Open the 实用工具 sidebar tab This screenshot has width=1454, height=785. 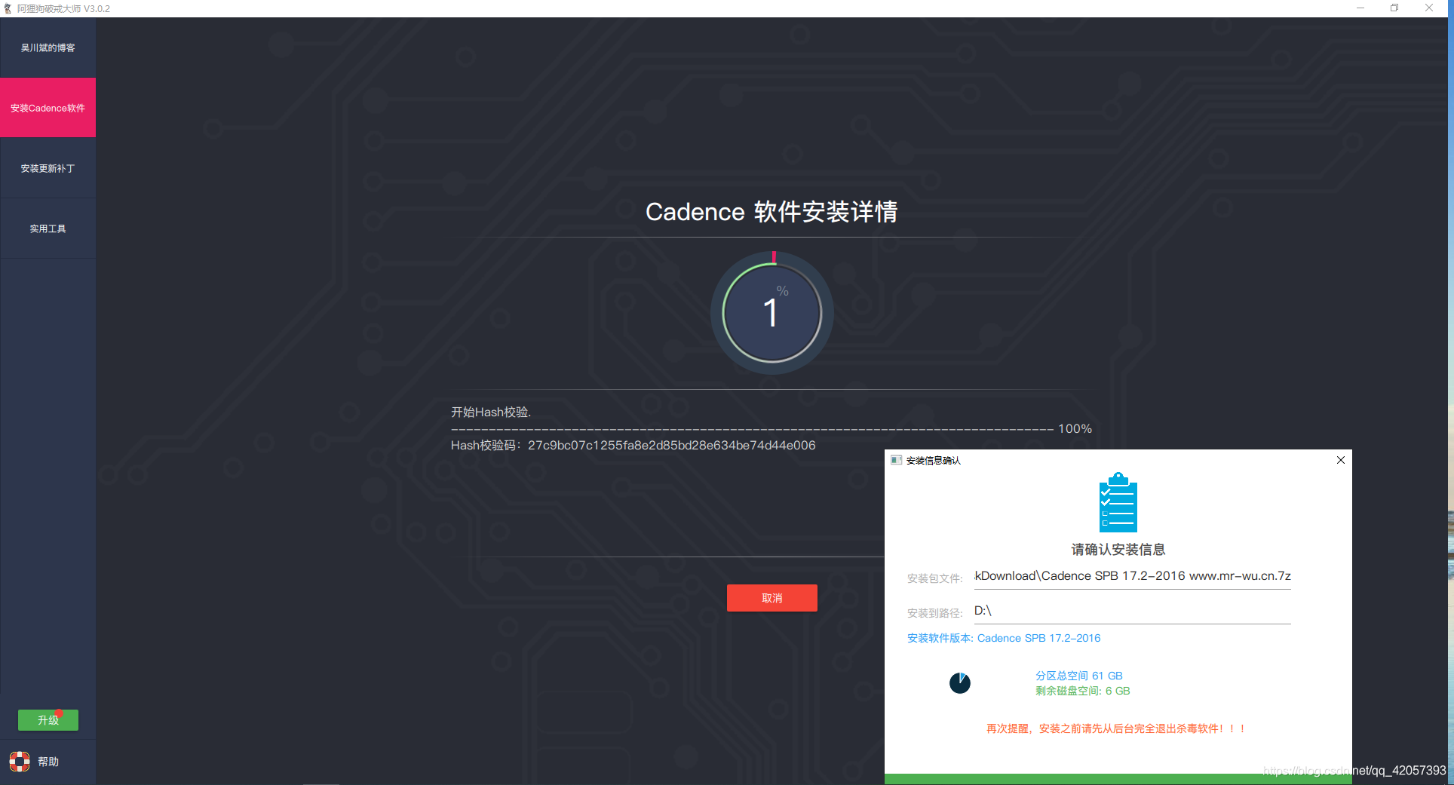pos(48,228)
